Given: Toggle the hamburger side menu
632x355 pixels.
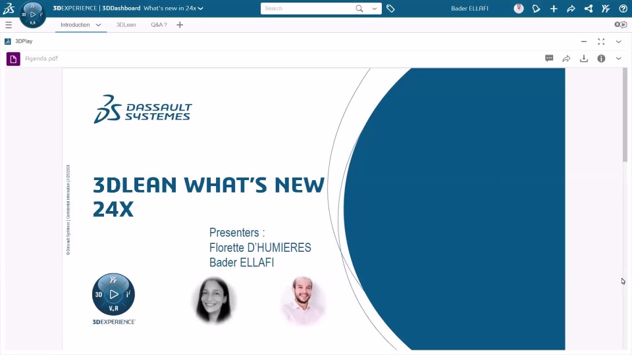Looking at the screenshot, I should [x=9, y=25].
